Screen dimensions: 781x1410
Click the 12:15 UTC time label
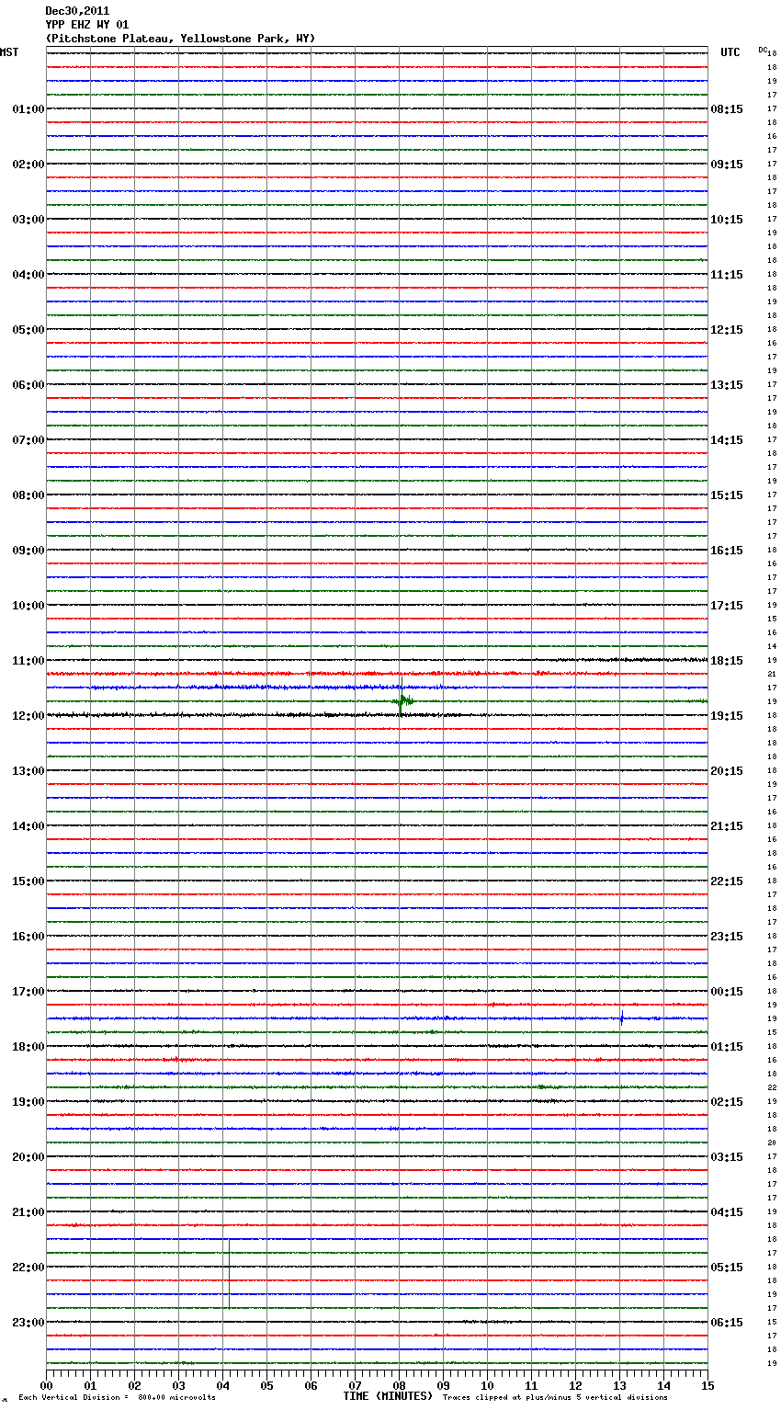point(727,330)
